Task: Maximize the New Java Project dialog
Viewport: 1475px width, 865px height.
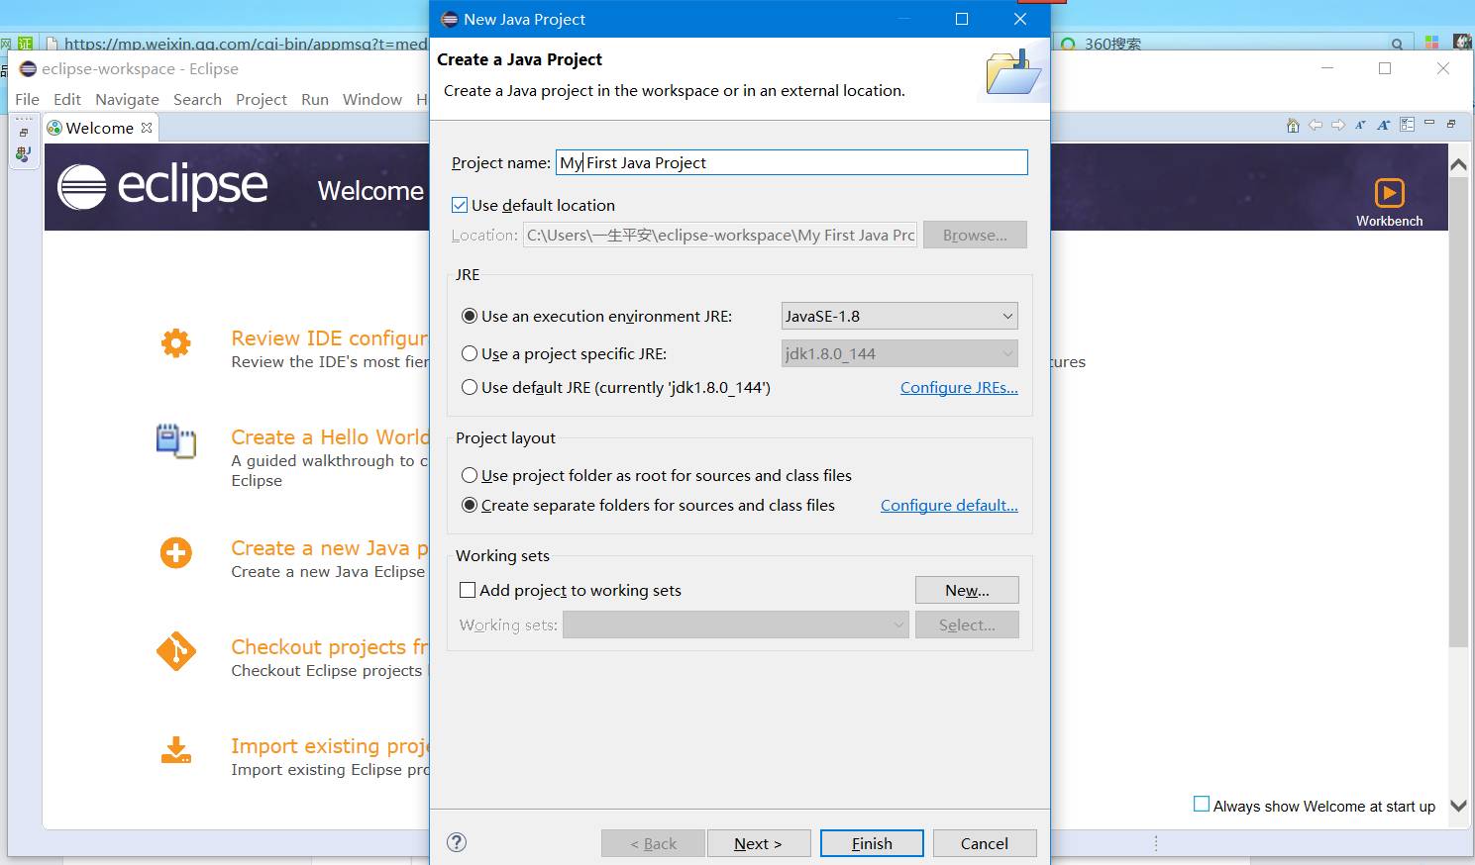Action: coord(961,19)
